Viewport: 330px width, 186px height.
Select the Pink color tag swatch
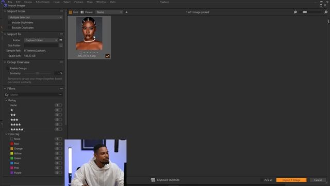(12, 168)
